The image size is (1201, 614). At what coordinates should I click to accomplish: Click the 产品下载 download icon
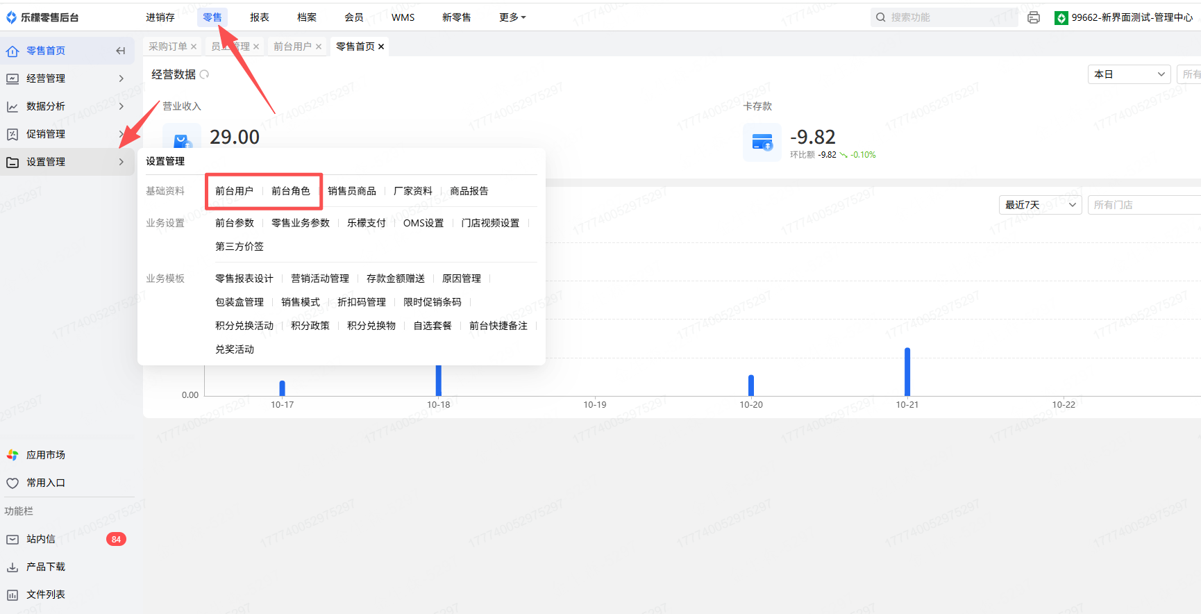pos(12,567)
